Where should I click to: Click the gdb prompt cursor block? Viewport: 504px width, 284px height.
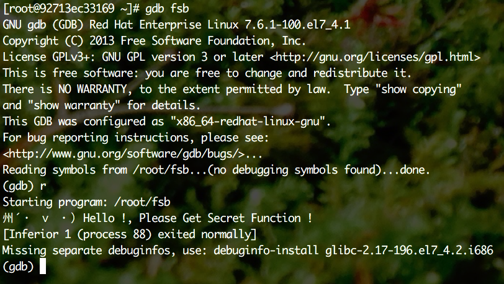(x=43, y=266)
